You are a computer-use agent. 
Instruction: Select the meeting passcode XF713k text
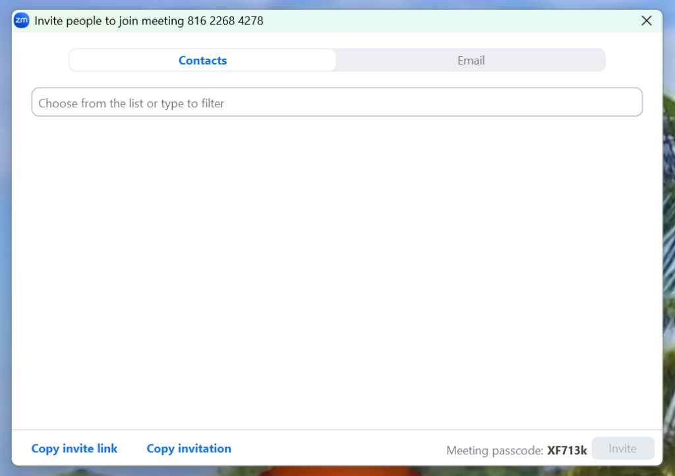tap(566, 450)
